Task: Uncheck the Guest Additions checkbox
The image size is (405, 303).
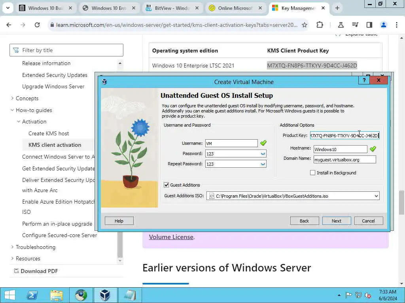Action: pos(167,185)
